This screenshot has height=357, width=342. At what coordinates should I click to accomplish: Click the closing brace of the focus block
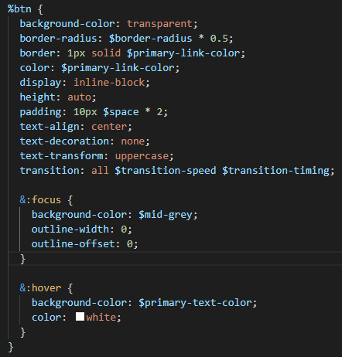pos(22,259)
